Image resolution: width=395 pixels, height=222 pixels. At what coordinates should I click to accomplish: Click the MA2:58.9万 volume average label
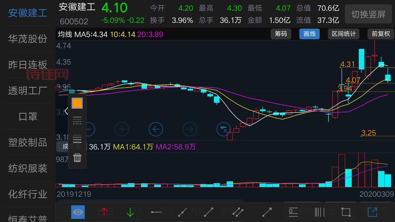pyautogui.click(x=176, y=147)
